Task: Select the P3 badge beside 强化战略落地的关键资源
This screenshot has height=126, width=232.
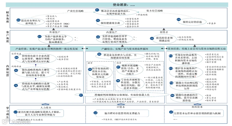Action: tap(16, 70)
